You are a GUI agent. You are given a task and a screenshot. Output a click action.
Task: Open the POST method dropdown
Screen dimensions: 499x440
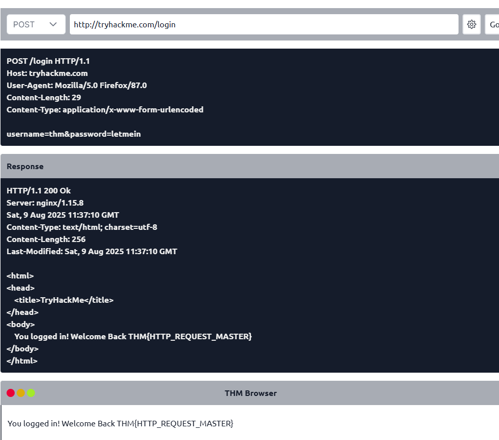pos(36,24)
